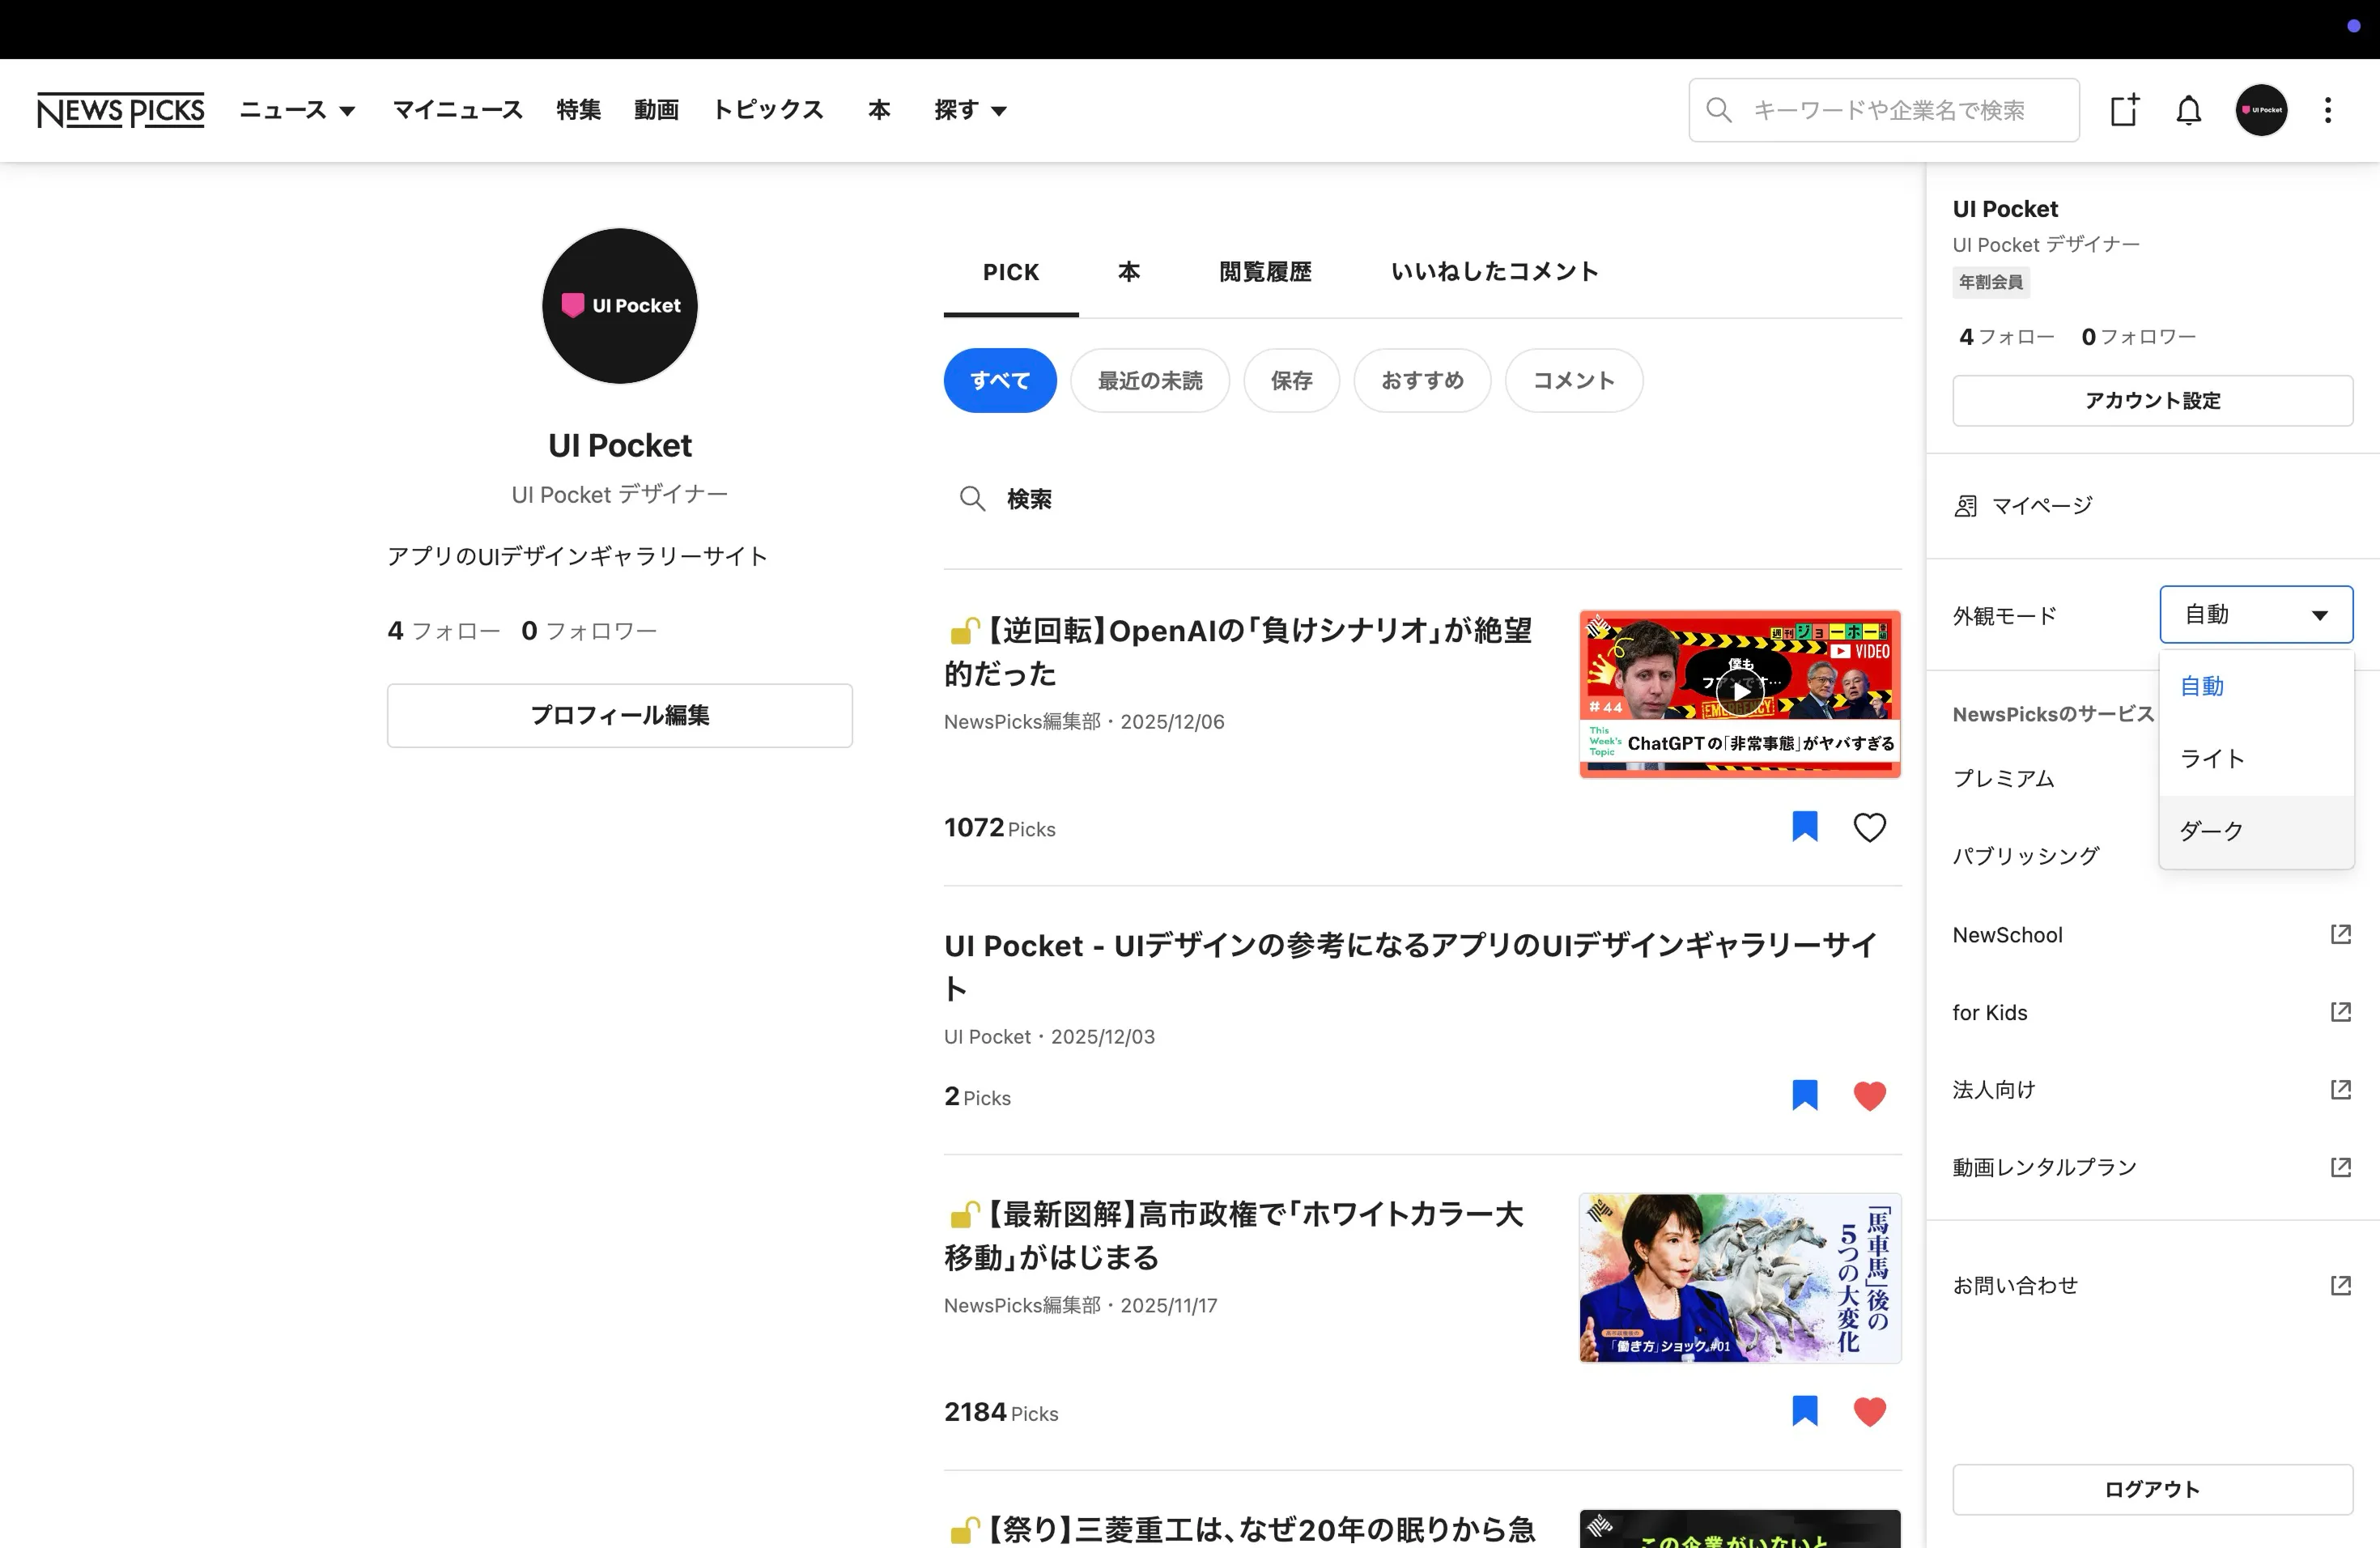Screen dimensions: 2380x1548
Task: Switch to the 閲覧履歴 tab
Action: (x=1265, y=272)
